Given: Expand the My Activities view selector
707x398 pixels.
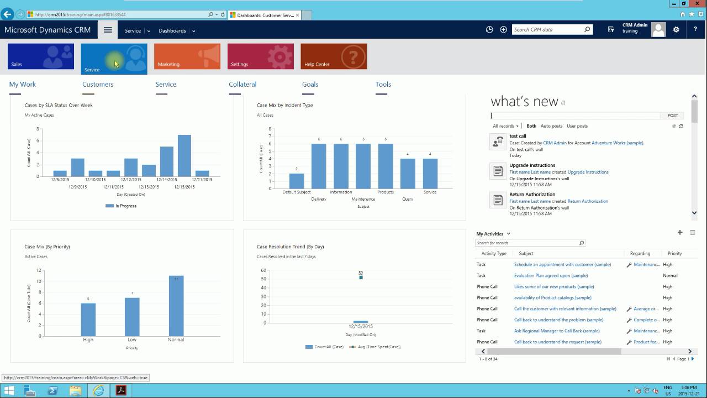Looking at the screenshot, I should click(508, 234).
